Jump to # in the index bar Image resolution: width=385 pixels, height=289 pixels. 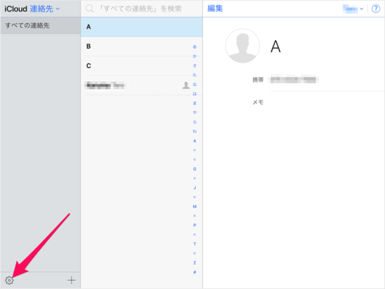click(194, 272)
